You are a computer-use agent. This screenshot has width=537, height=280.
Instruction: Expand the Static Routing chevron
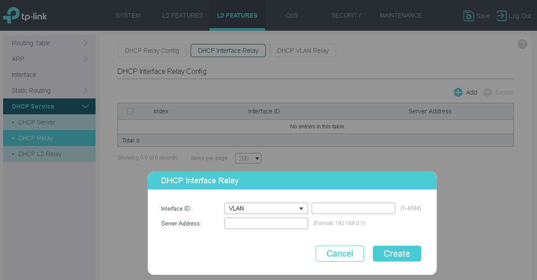tap(85, 91)
